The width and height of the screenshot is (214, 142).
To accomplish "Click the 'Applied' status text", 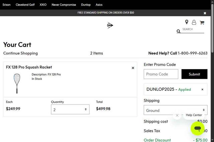I will point(185,90).
